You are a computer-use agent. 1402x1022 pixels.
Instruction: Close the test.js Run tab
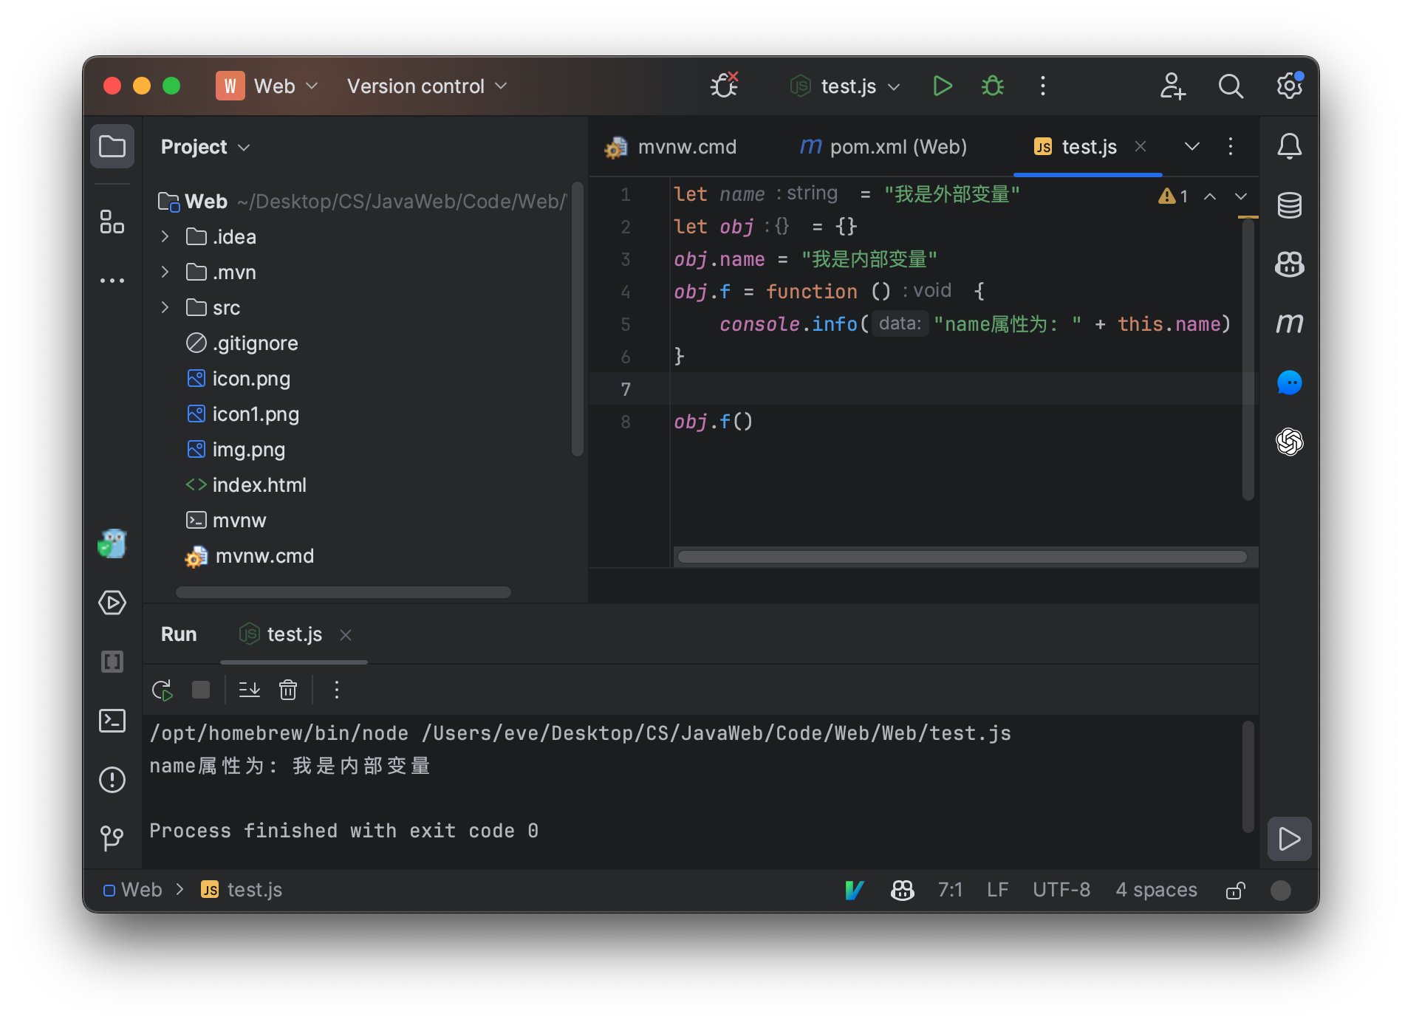point(346,634)
